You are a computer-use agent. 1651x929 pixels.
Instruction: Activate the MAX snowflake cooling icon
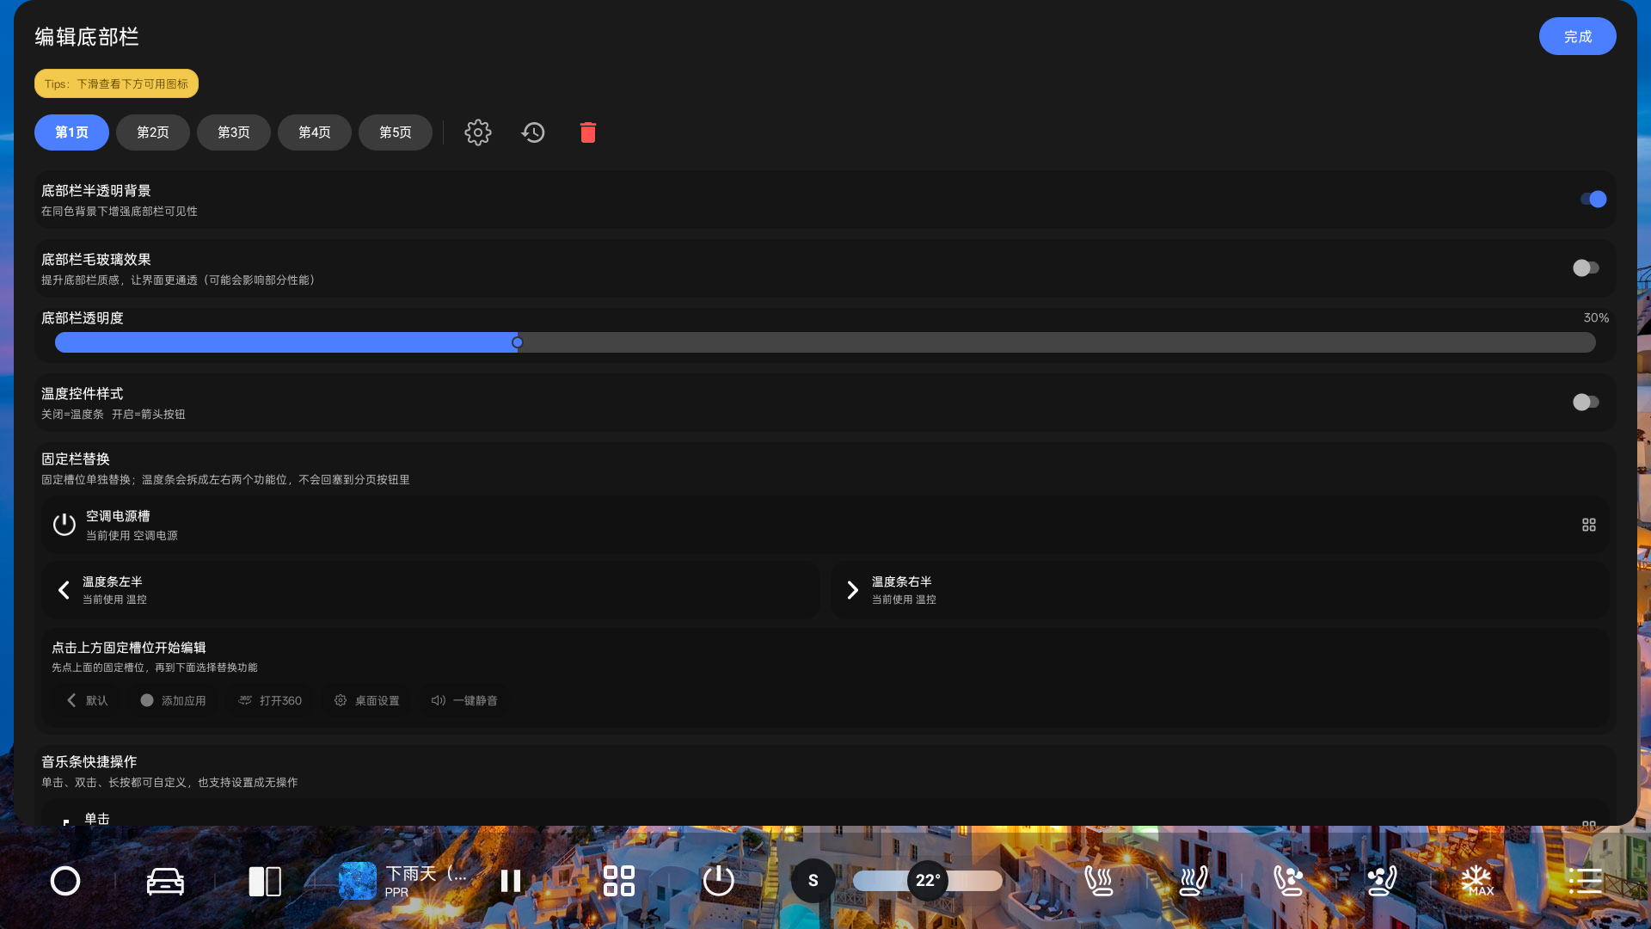click(1477, 881)
